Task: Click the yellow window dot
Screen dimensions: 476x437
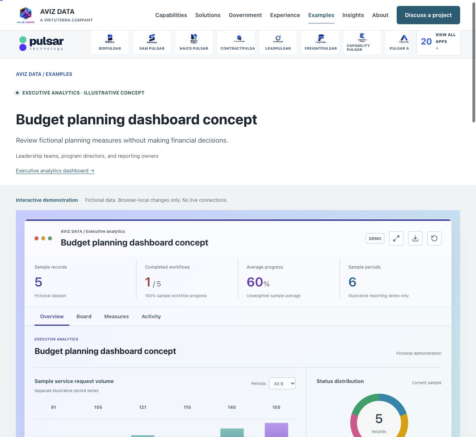Action: click(43, 238)
